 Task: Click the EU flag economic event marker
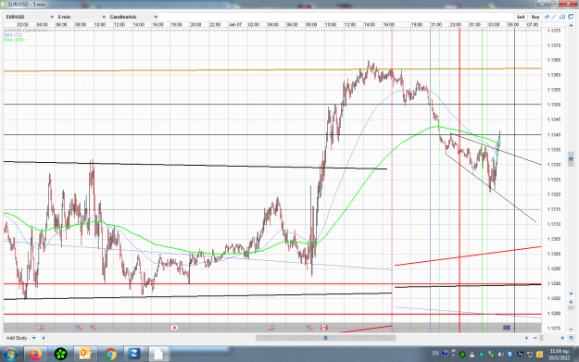(x=506, y=328)
